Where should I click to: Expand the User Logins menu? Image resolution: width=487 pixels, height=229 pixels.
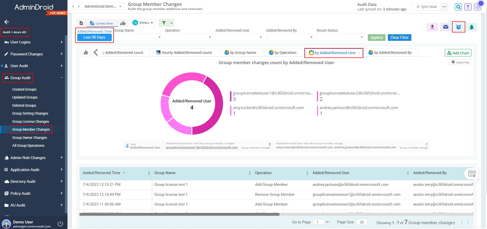61,42
